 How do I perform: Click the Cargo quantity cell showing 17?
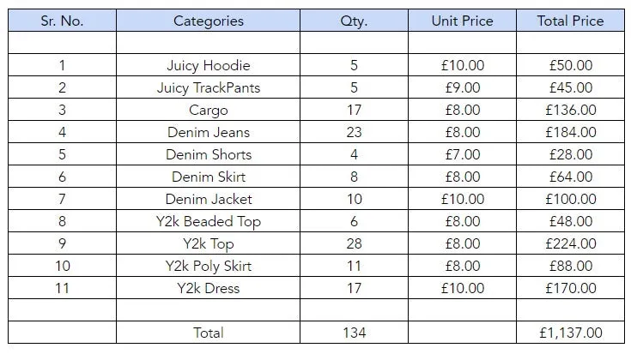pyautogui.click(x=354, y=110)
